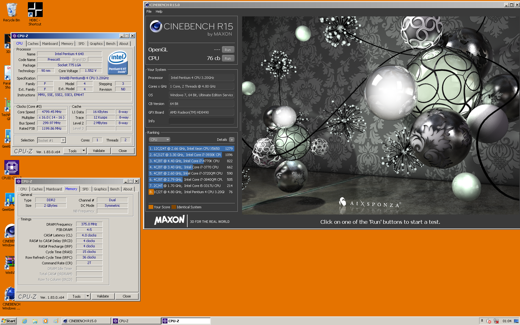Click the fourth quick launch taskbar icon
Image resolution: width=520 pixels, height=325 pixels.
click(x=56, y=321)
